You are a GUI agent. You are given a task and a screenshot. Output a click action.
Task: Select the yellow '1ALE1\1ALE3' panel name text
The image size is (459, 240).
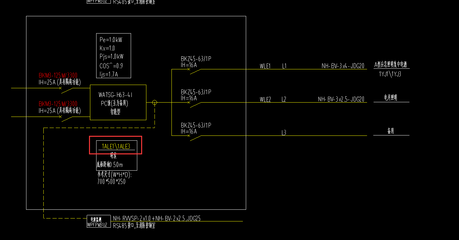116,147
